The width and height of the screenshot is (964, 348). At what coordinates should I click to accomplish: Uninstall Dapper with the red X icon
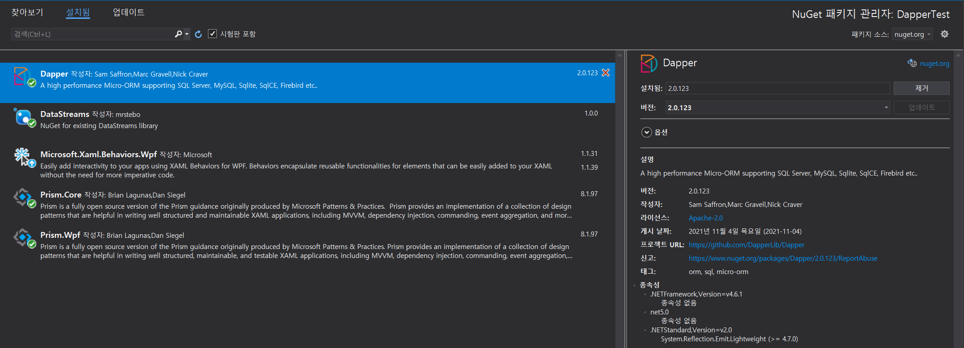605,73
